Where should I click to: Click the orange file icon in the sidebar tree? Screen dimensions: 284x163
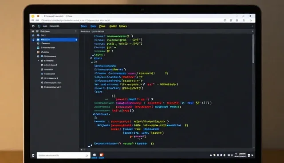coord(38,52)
